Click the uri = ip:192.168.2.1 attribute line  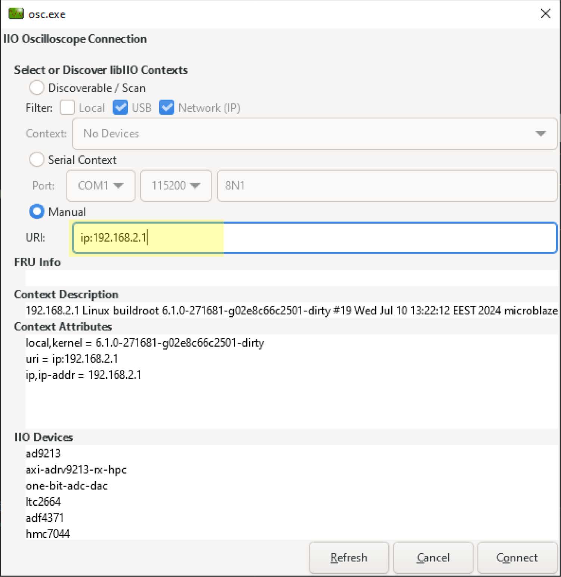72,359
